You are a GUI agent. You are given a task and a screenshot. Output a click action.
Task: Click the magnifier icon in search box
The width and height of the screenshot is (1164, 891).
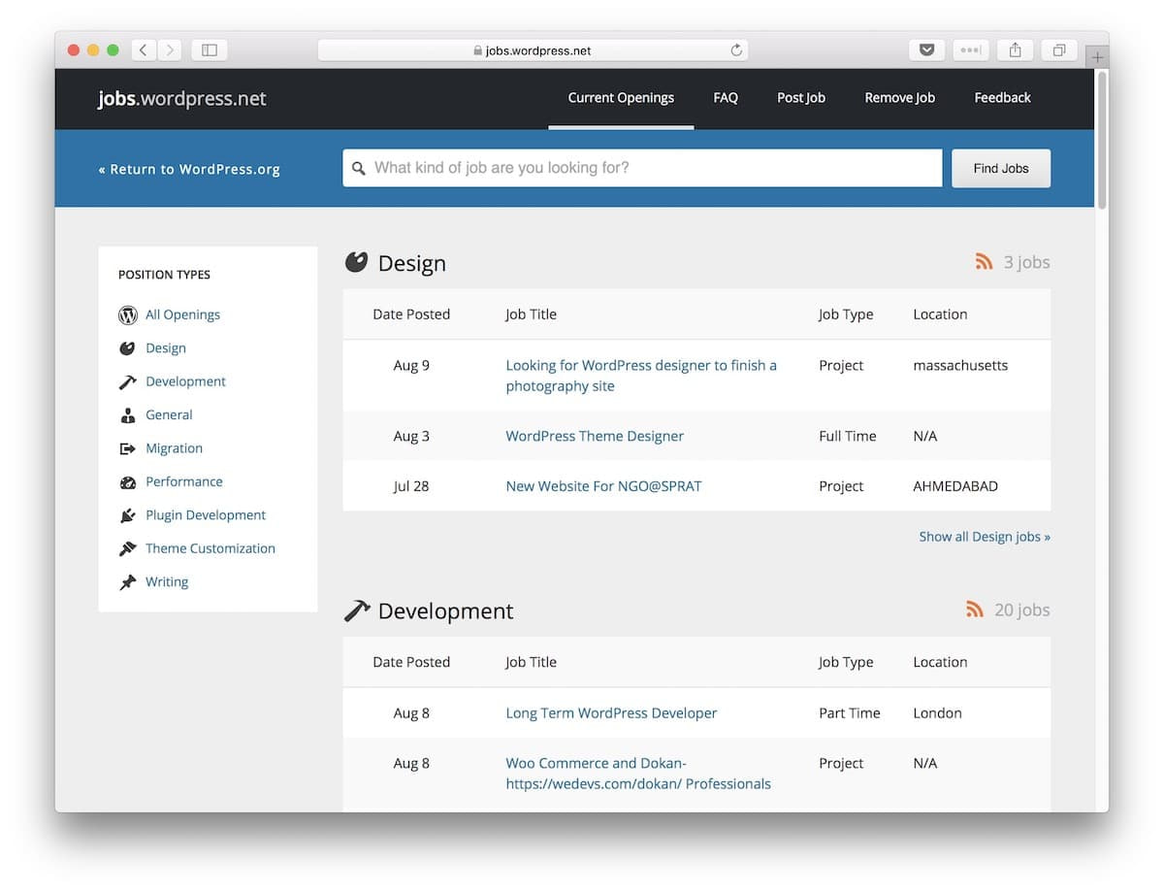pyautogui.click(x=359, y=168)
